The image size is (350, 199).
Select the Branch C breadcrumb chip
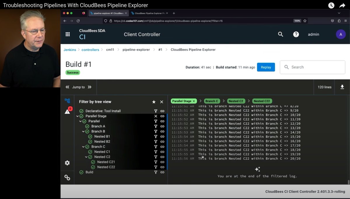(211, 101)
